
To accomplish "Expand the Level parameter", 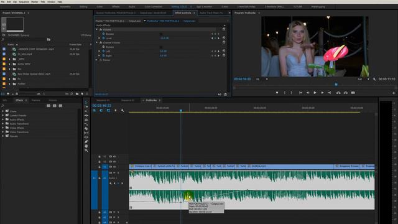I will point(99,38).
